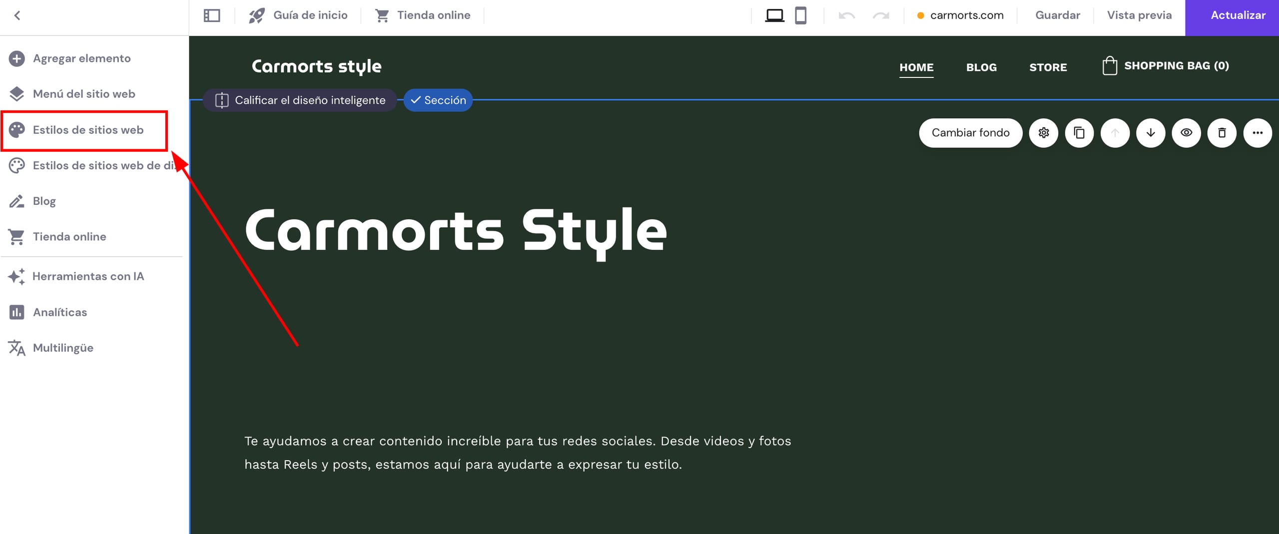The width and height of the screenshot is (1279, 534).
Task: Duplicate the section with copy icon
Action: [1079, 133]
